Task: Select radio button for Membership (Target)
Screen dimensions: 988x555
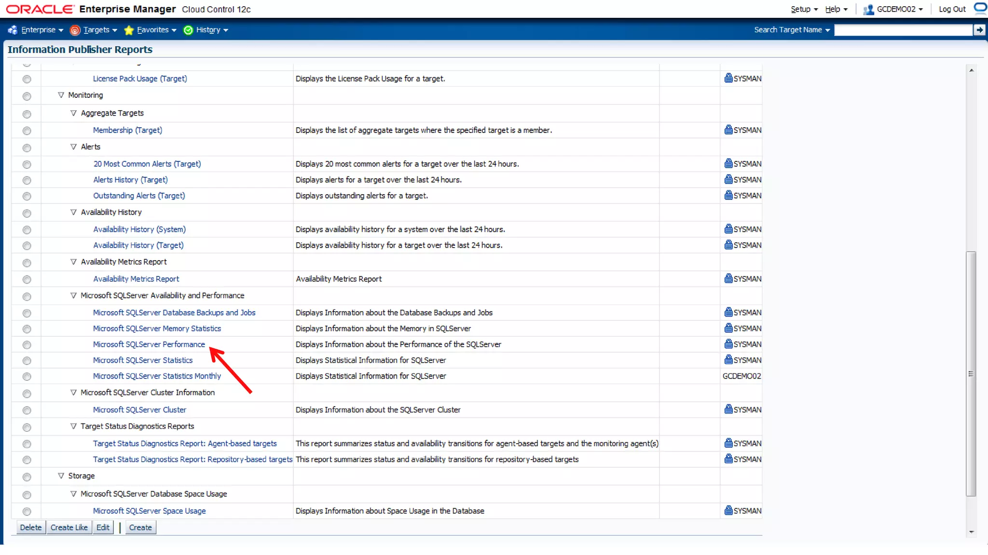Action: tap(27, 131)
